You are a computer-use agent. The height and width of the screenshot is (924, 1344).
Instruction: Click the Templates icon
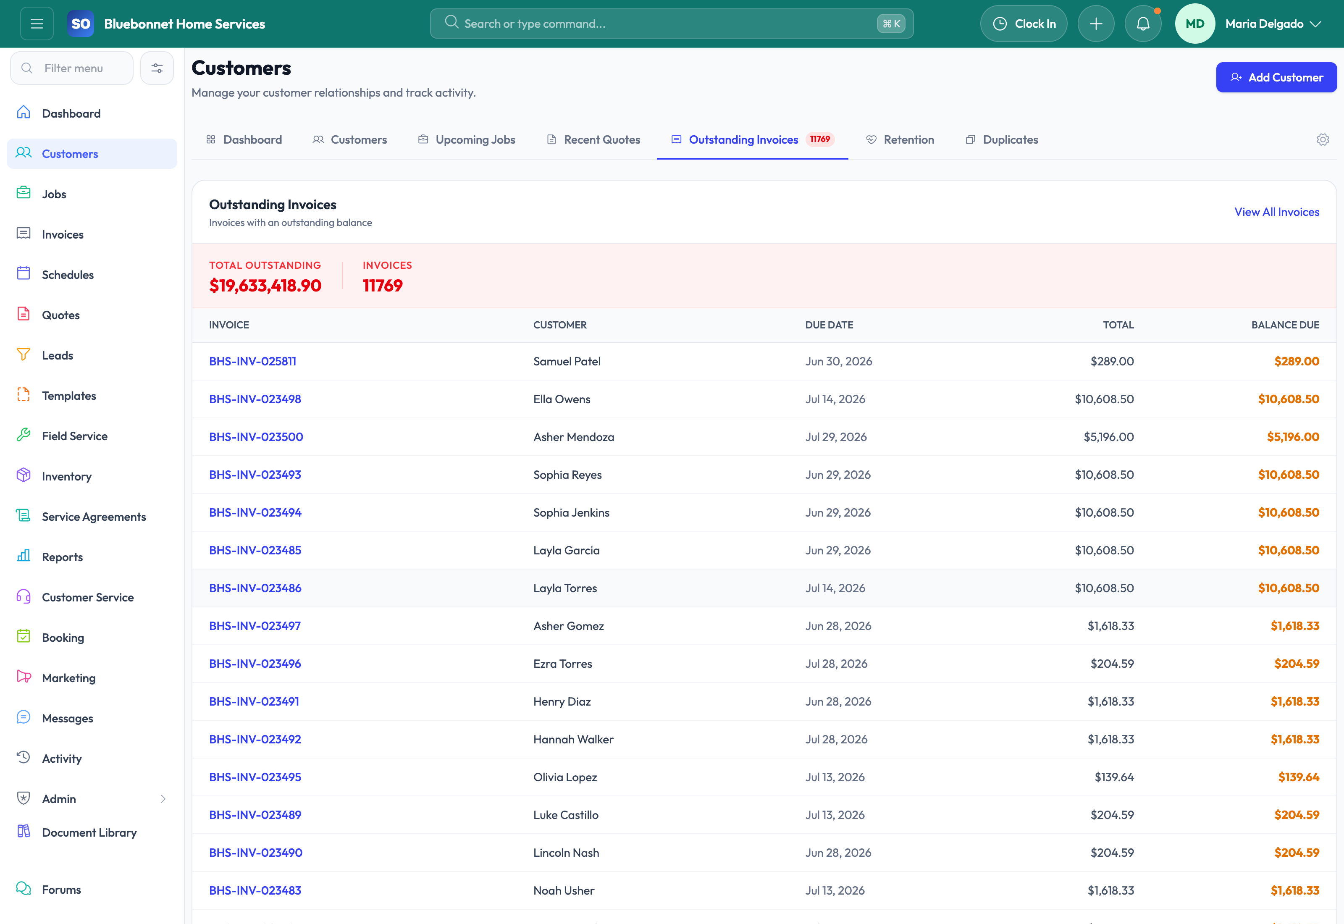click(23, 395)
